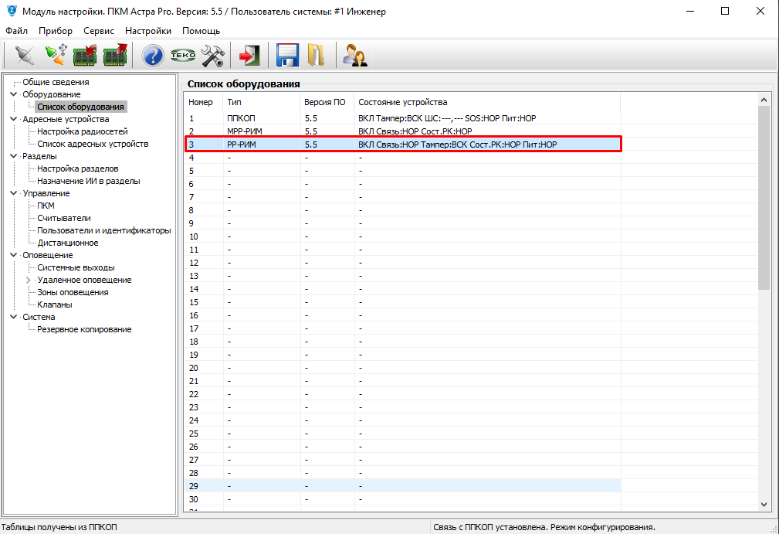Image resolution: width=779 pixels, height=534 pixels.
Task: Open the wrench and hammer tools icon
Action: [x=213, y=55]
